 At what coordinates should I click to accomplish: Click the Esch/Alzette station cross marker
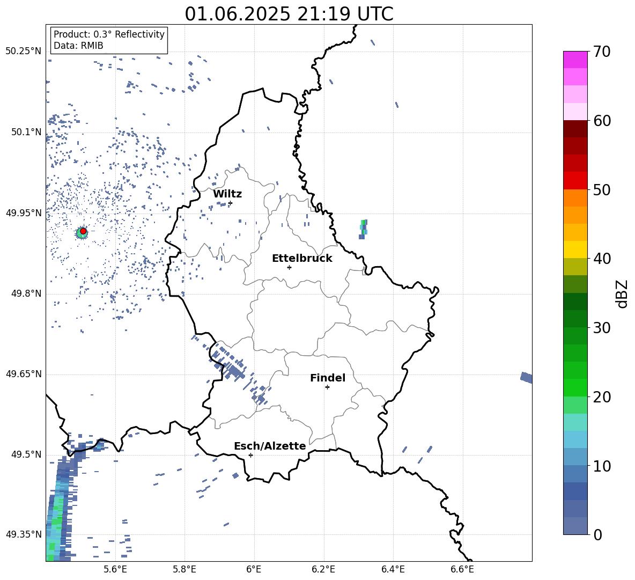click(250, 455)
